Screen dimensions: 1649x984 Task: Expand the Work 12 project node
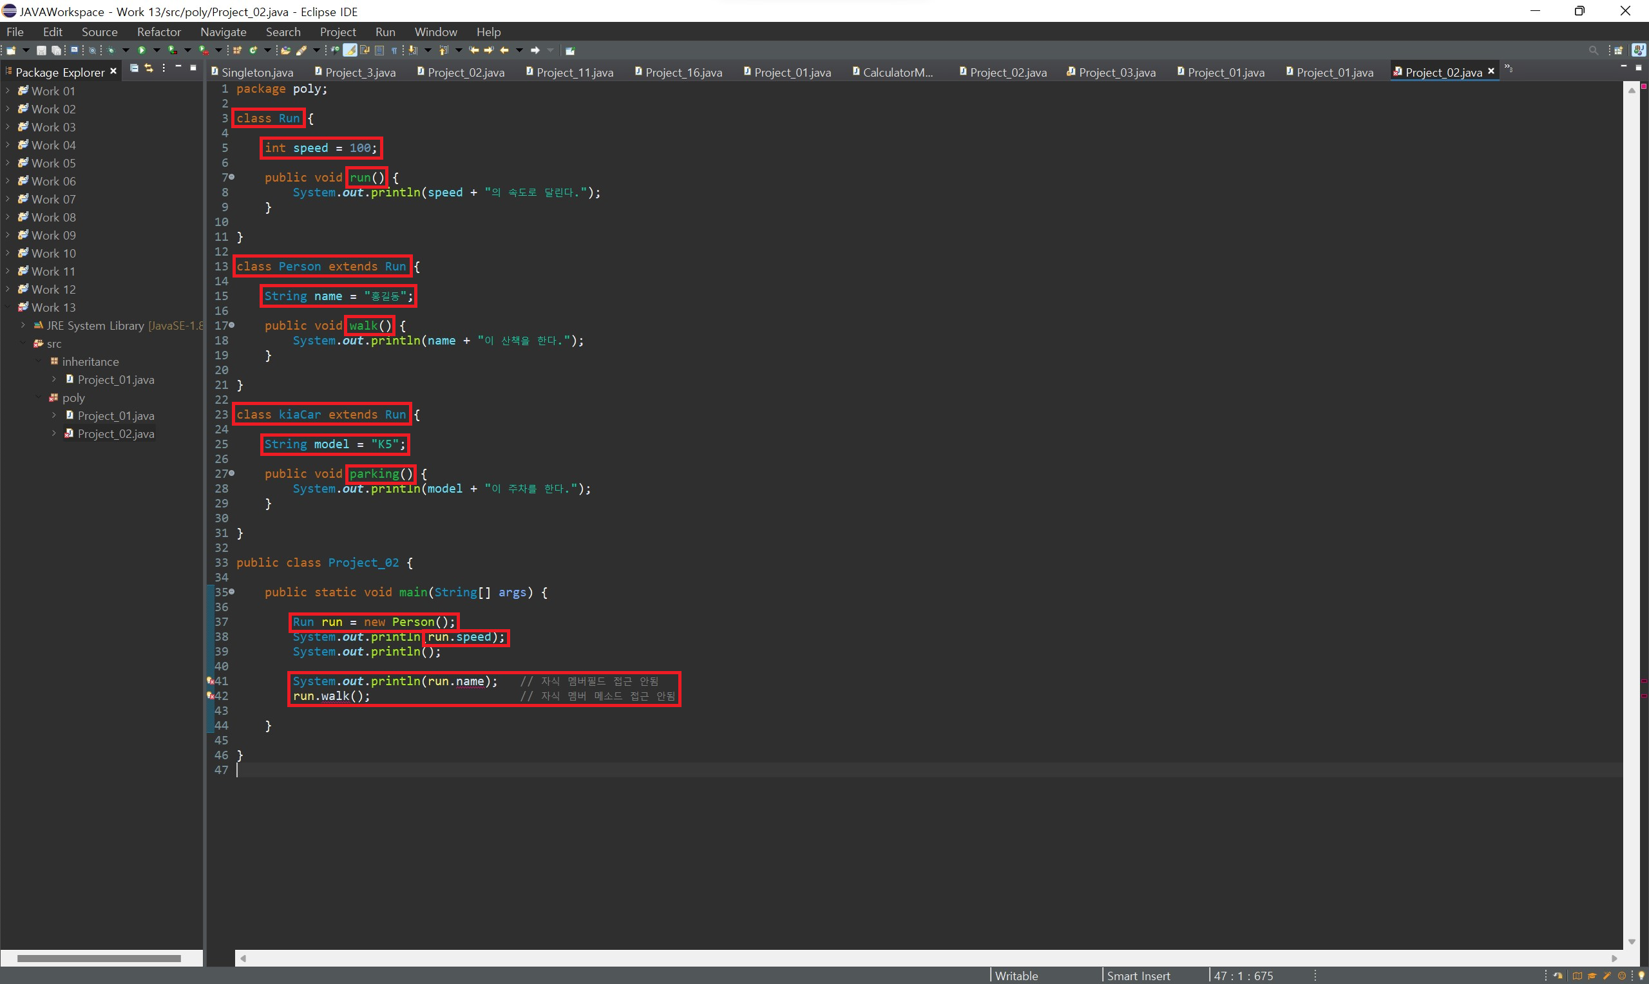(7, 289)
